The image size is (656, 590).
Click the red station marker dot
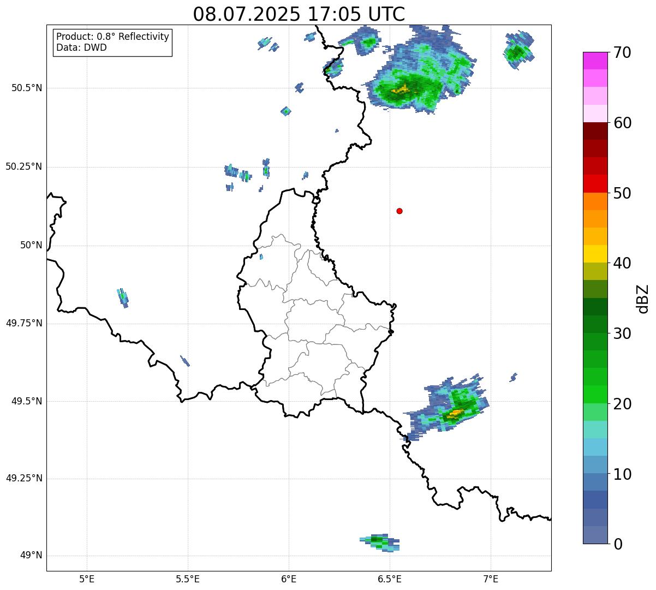(399, 211)
